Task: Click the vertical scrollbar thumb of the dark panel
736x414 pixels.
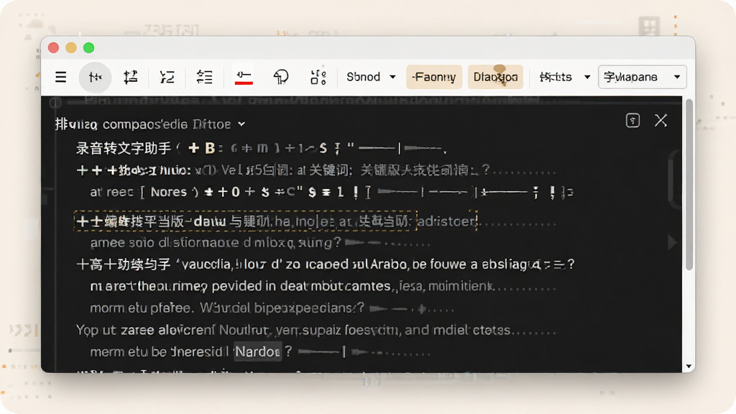Action: [x=689, y=185]
